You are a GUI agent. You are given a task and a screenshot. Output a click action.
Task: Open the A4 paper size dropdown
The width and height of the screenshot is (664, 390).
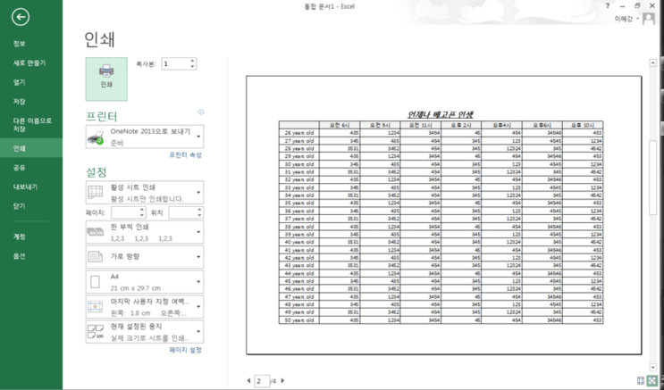[145, 282]
